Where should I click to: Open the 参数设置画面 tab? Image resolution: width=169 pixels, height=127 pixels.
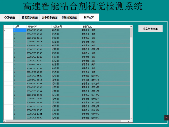coord(69,18)
